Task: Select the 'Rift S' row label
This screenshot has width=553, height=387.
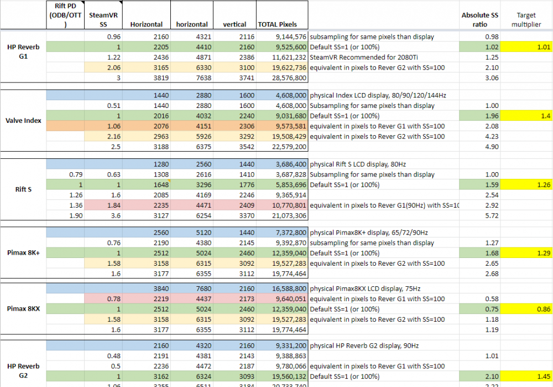Action: [x=23, y=189]
